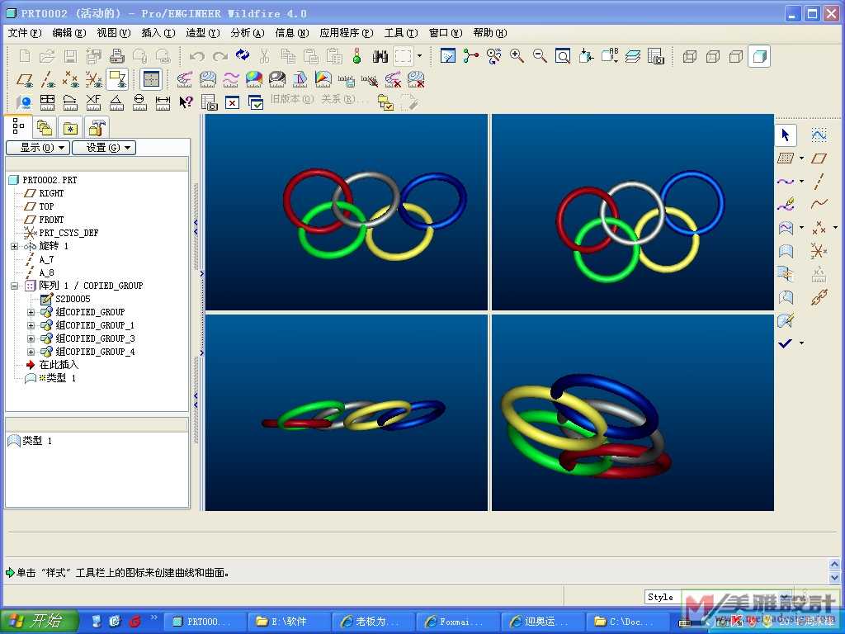Select the arrow Select tool

click(786, 135)
